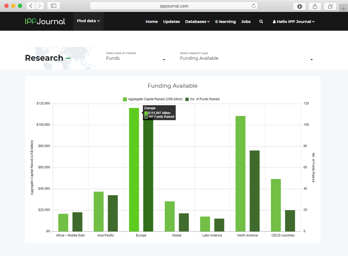The height and width of the screenshot is (261, 348).
Task: Expand the Find data dropdown menu
Action: pyautogui.click(x=88, y=21)
